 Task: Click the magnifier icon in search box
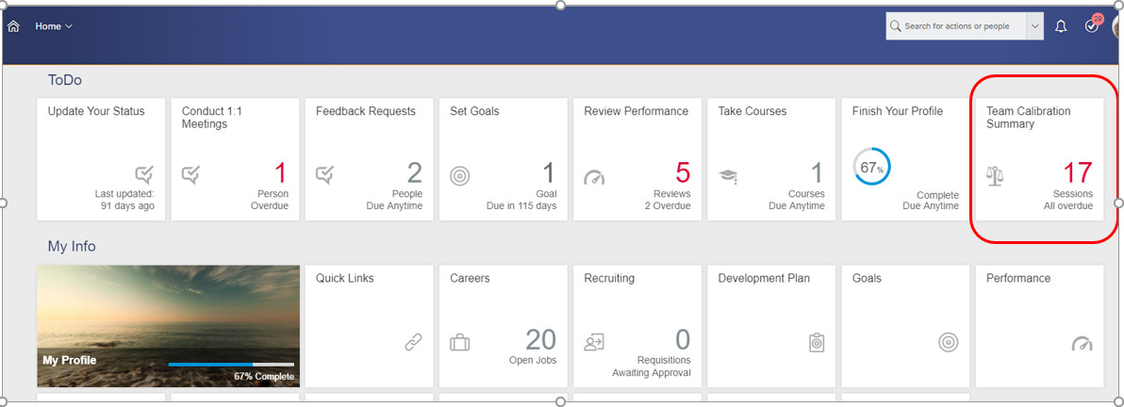(895, 26)
